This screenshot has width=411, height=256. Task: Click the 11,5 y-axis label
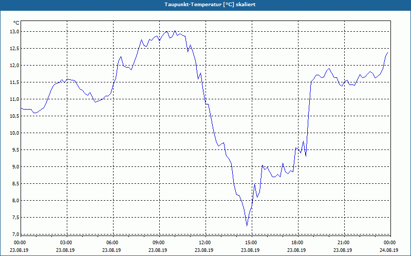tap(14, 82)
